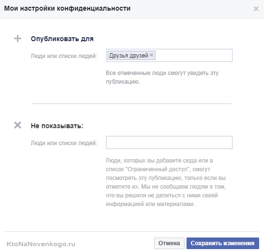This screenshot has height=252, width=264.
Task: Click the 'Все отмеченные люди смогут увидеть' hint text
Action: pyautogui.click(x=162, y=77)
